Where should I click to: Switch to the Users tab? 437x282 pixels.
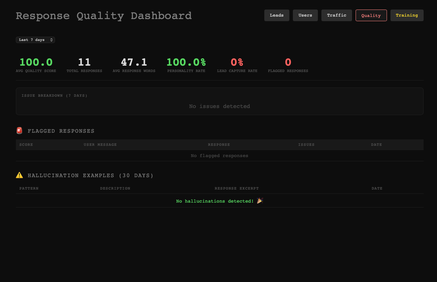point(305,15)
